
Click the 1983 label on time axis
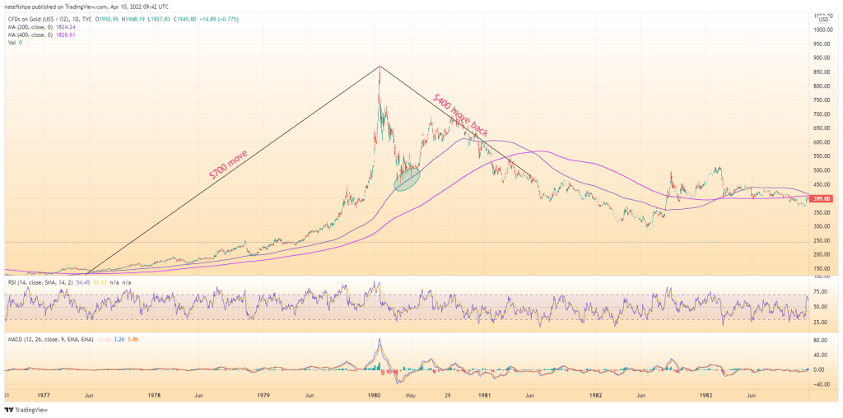(x=704, y=396)
